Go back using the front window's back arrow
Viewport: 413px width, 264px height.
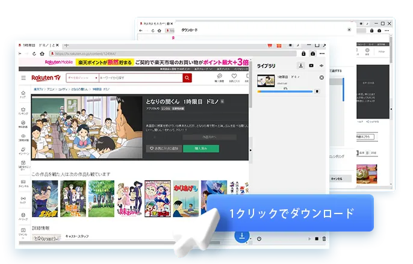[x=20, y=54]
